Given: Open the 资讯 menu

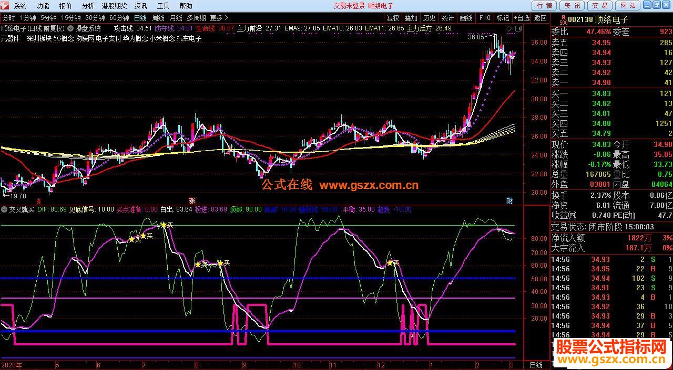Looking at the screenshot, I should click(140, 6).
